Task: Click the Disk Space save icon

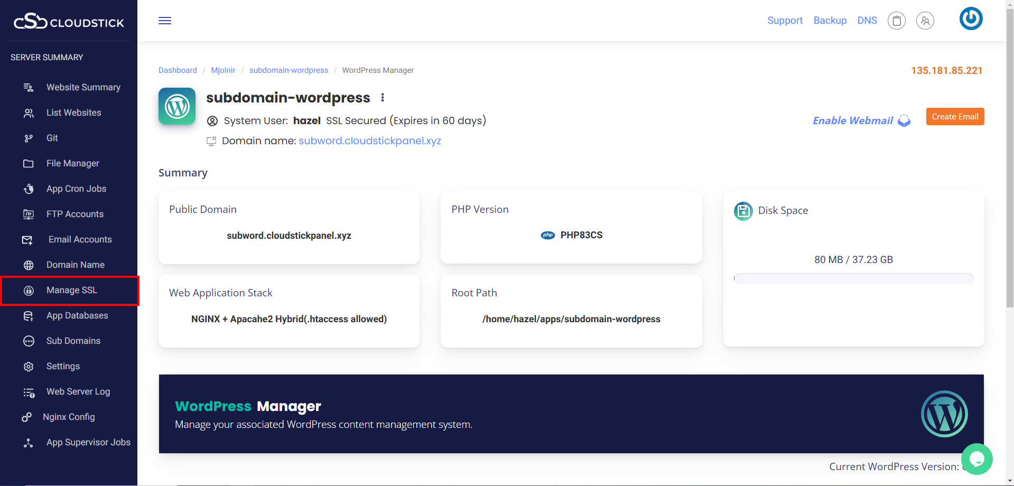Action: pyautogui.click(x=743, y=211)
